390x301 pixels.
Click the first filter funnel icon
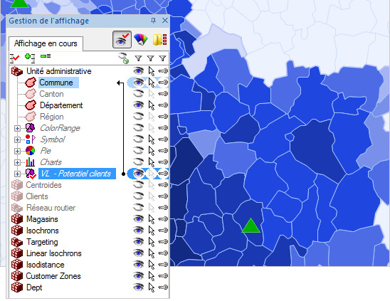[x=138, y=58]
